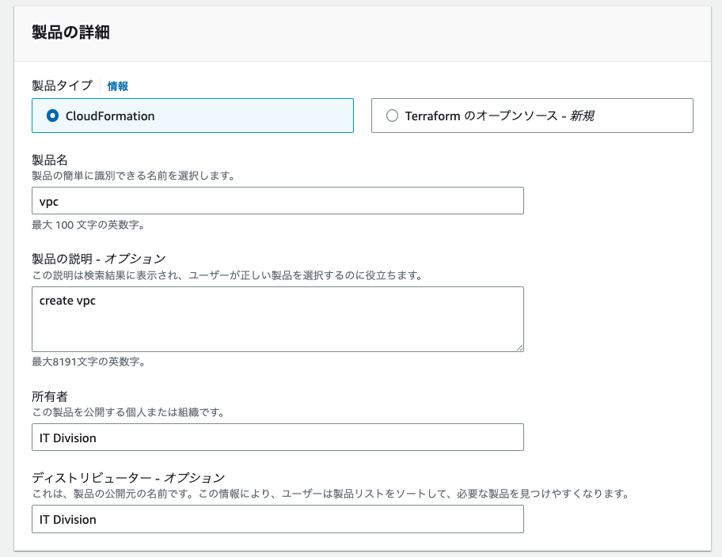The width and height of the screenshot is (722, 557).
Task: Click the helper text この製品を公開する個人または組織です
Action: tap(127, 412)
